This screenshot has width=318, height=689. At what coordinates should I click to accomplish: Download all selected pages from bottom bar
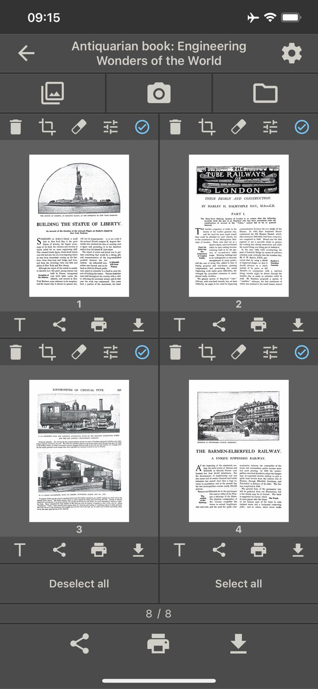pyautogui.click(x=238, y=644)
